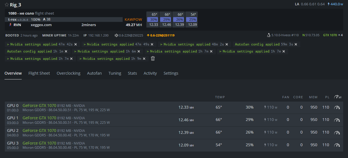Open the Overclocking tab
This screenshot has width=348, height=158.
68,73
